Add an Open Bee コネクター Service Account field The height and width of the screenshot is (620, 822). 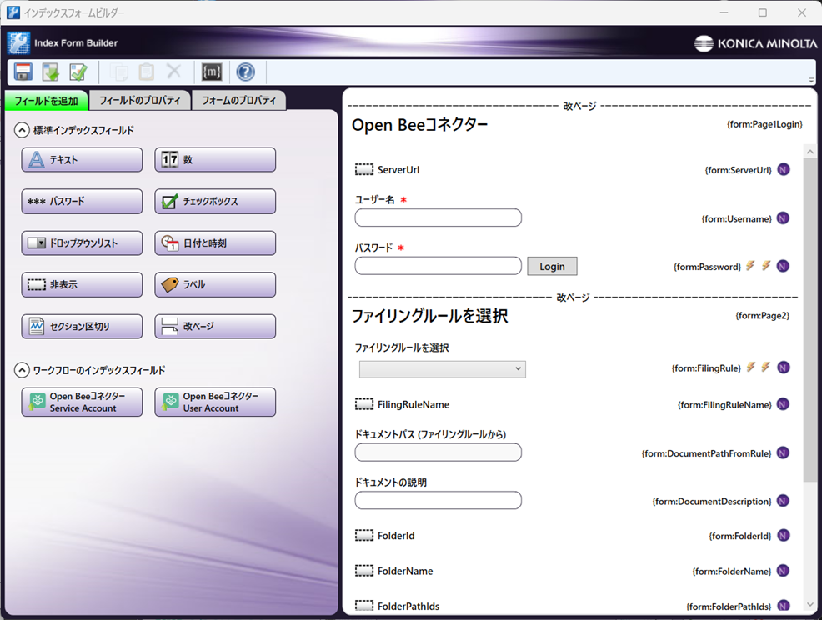click(81, 402)
